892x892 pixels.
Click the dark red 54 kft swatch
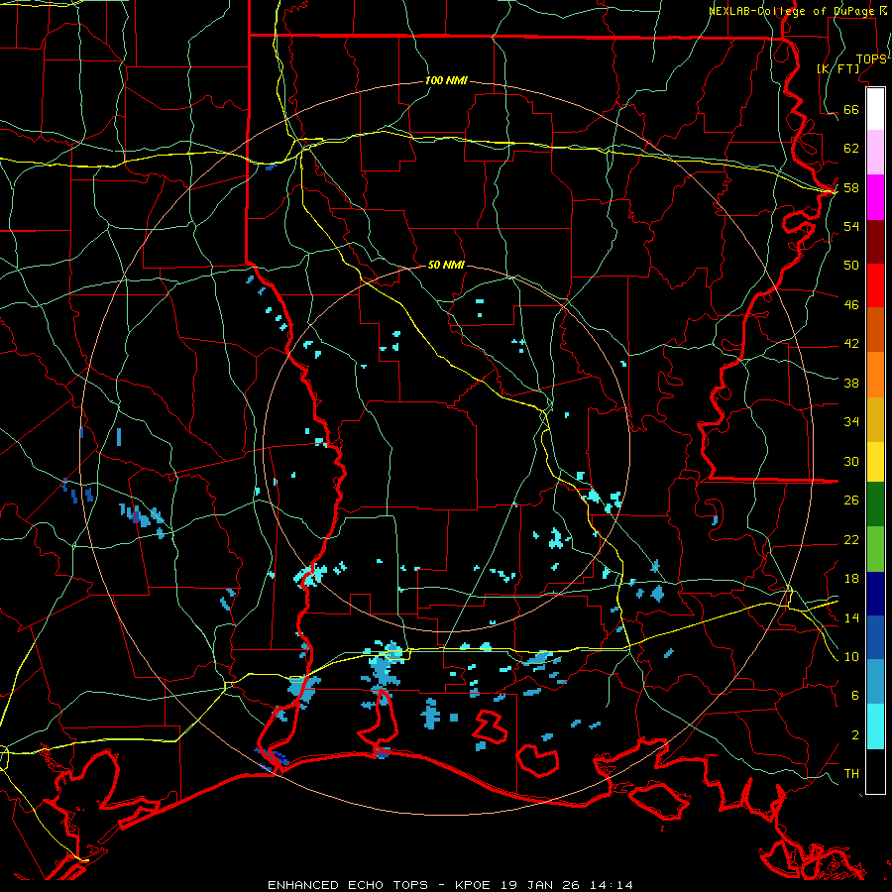pos(875,242)
